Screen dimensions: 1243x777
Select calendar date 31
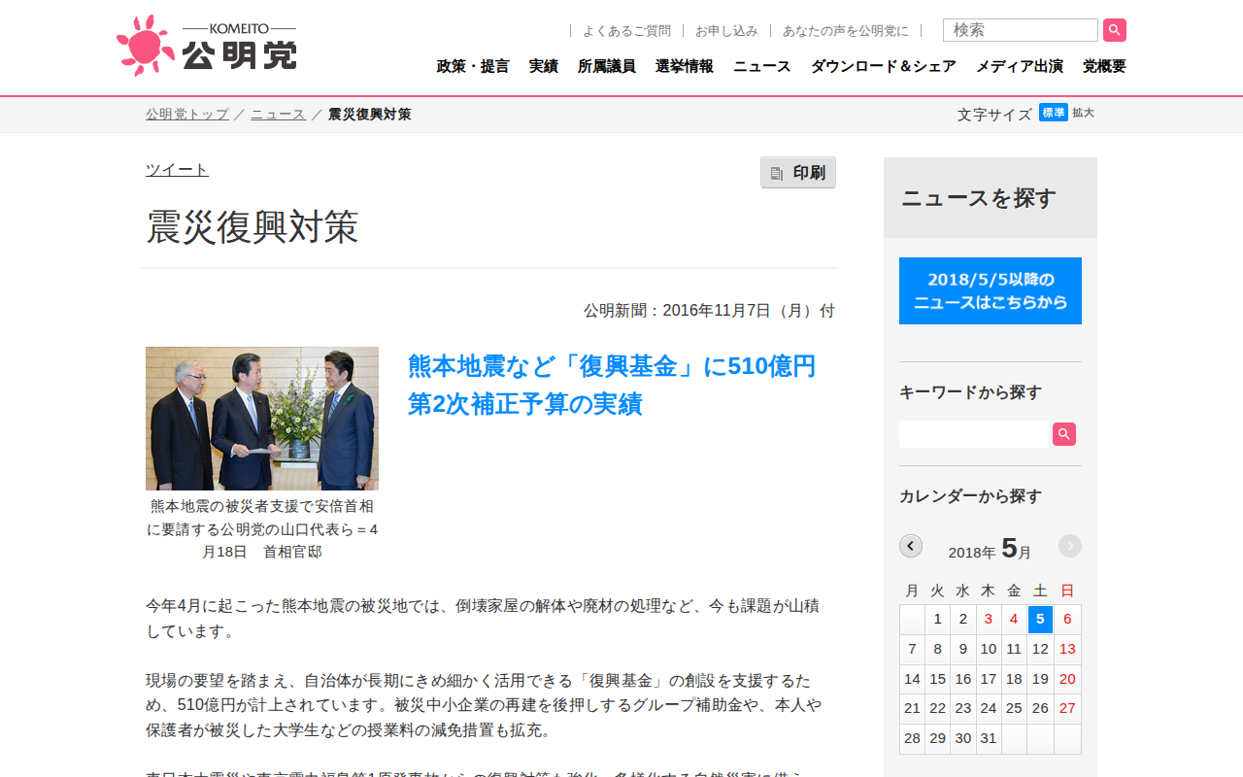(x=989, y=738)
